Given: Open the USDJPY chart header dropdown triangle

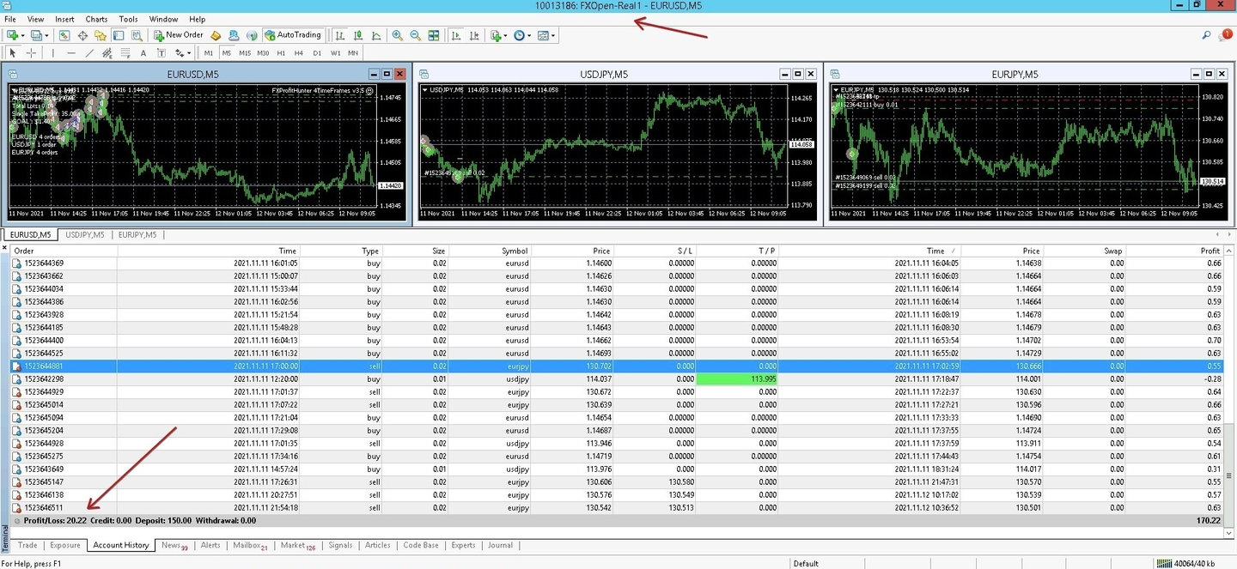Looking at the screenshot, I should click(x=424, y=89).
